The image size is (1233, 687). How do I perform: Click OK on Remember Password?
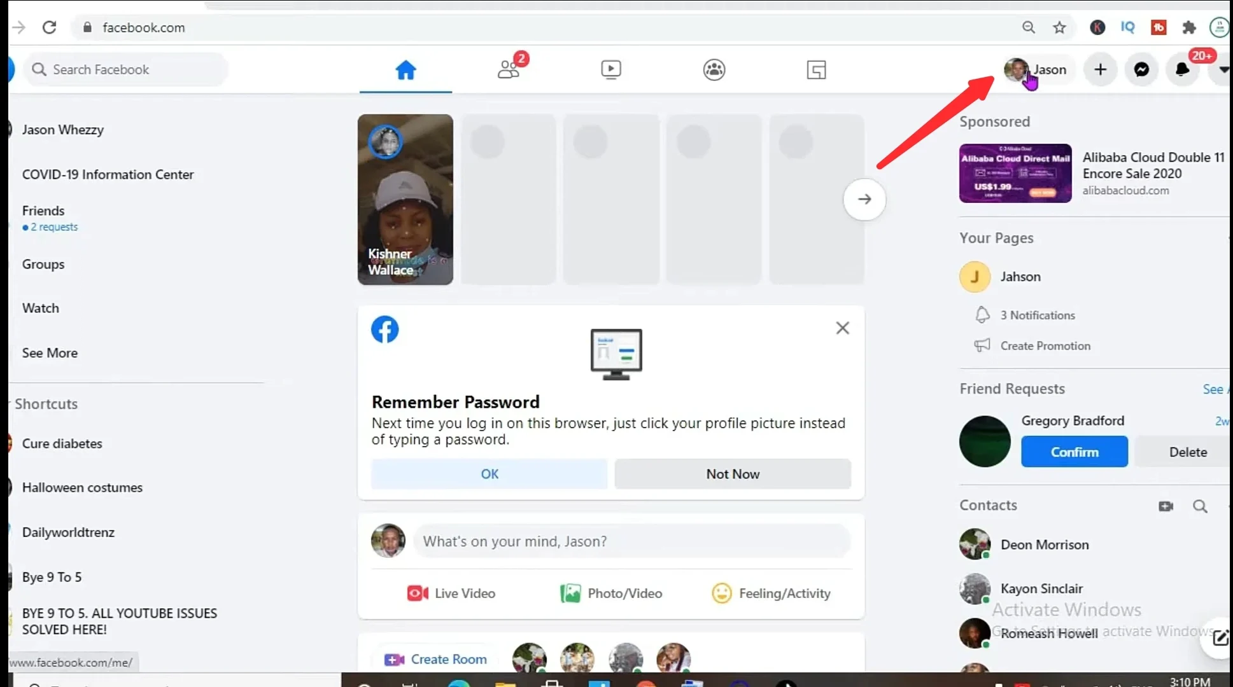pyautogui.click(x=490, y=474)
